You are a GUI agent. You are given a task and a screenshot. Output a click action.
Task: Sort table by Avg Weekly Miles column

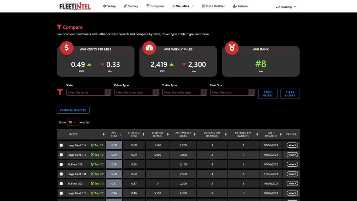183,134
